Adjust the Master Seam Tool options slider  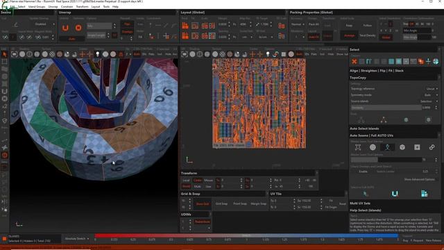(386, 160)
